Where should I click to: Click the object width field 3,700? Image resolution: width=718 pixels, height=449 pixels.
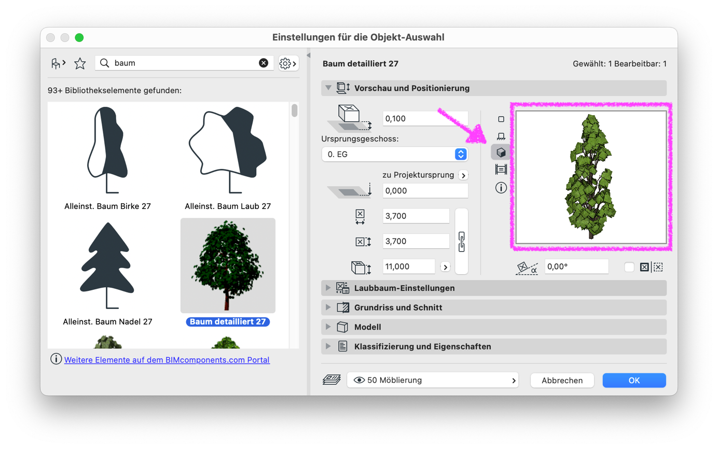416,216
